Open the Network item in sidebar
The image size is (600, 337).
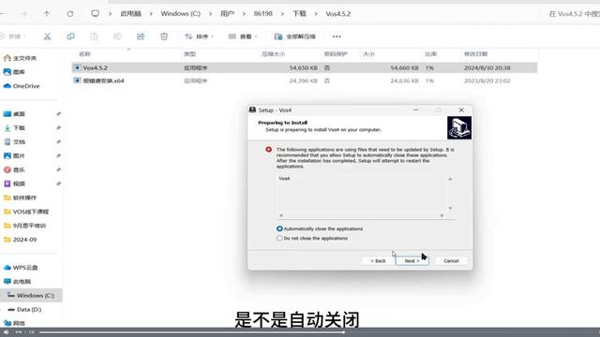pyautogui.click(x=14, y=323)
